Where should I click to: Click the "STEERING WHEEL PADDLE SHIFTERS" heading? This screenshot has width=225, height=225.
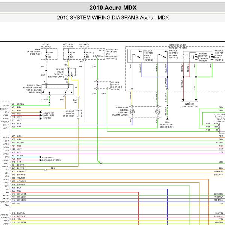click(x=178, y=46)
